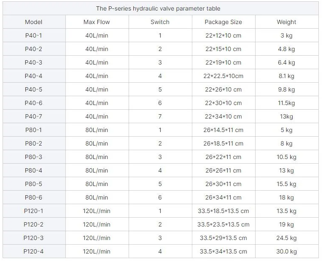Select the P120-1 model cell

(x=34, y=211)
